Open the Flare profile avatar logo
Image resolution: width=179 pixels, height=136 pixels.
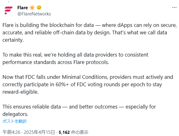coord(9,11)
